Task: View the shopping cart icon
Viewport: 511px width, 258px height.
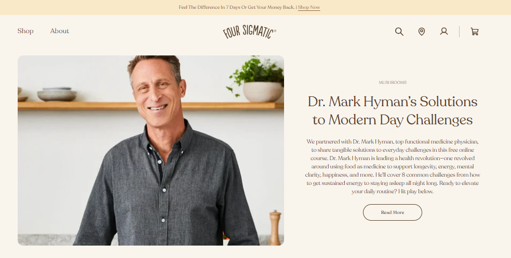Action: [475, 32]
